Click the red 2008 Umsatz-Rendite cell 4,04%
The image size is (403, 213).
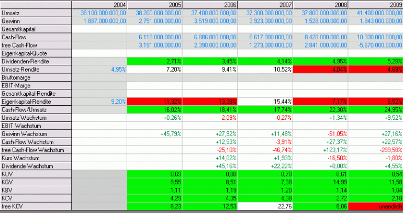point(320,70)
